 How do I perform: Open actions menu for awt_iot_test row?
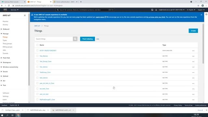coord(193,94)
